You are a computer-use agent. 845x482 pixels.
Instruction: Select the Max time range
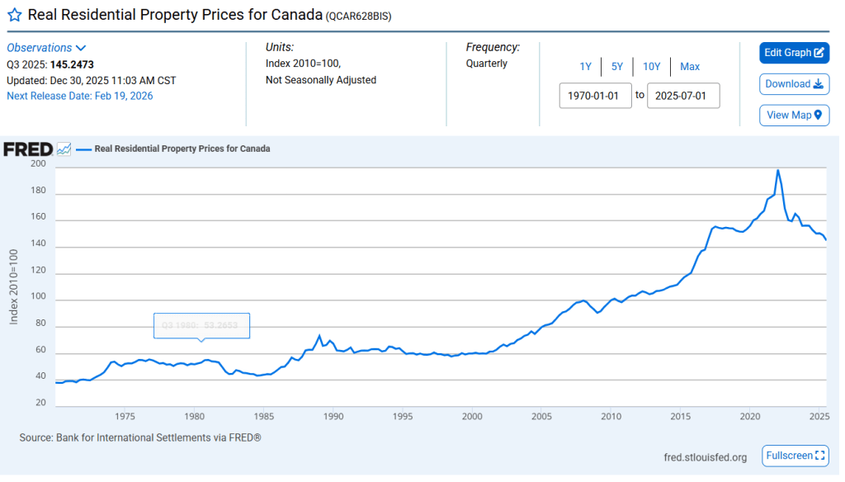click(690, 67)
